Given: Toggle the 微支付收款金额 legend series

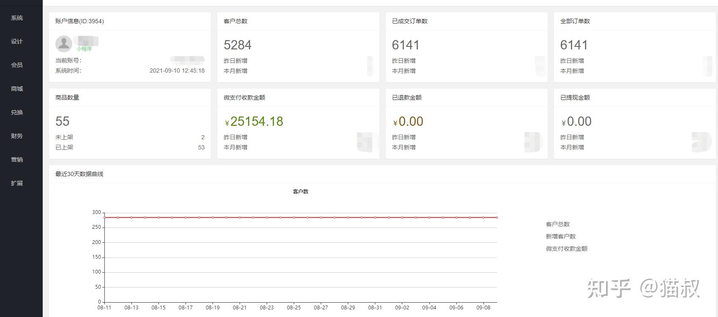Looking at the screenshot, I should tap(567, 249).
